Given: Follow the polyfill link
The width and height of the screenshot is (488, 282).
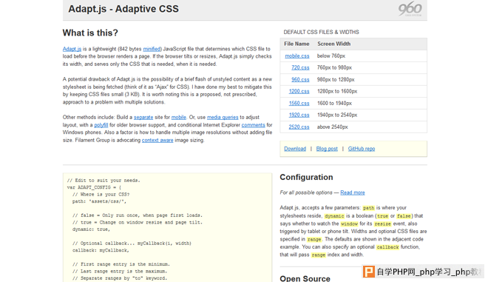Looking at the screenshot, I should tap(101, 125).
